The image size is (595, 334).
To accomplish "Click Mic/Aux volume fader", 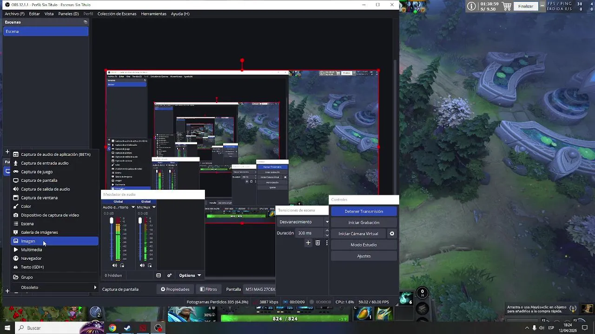I will point(140,221).
